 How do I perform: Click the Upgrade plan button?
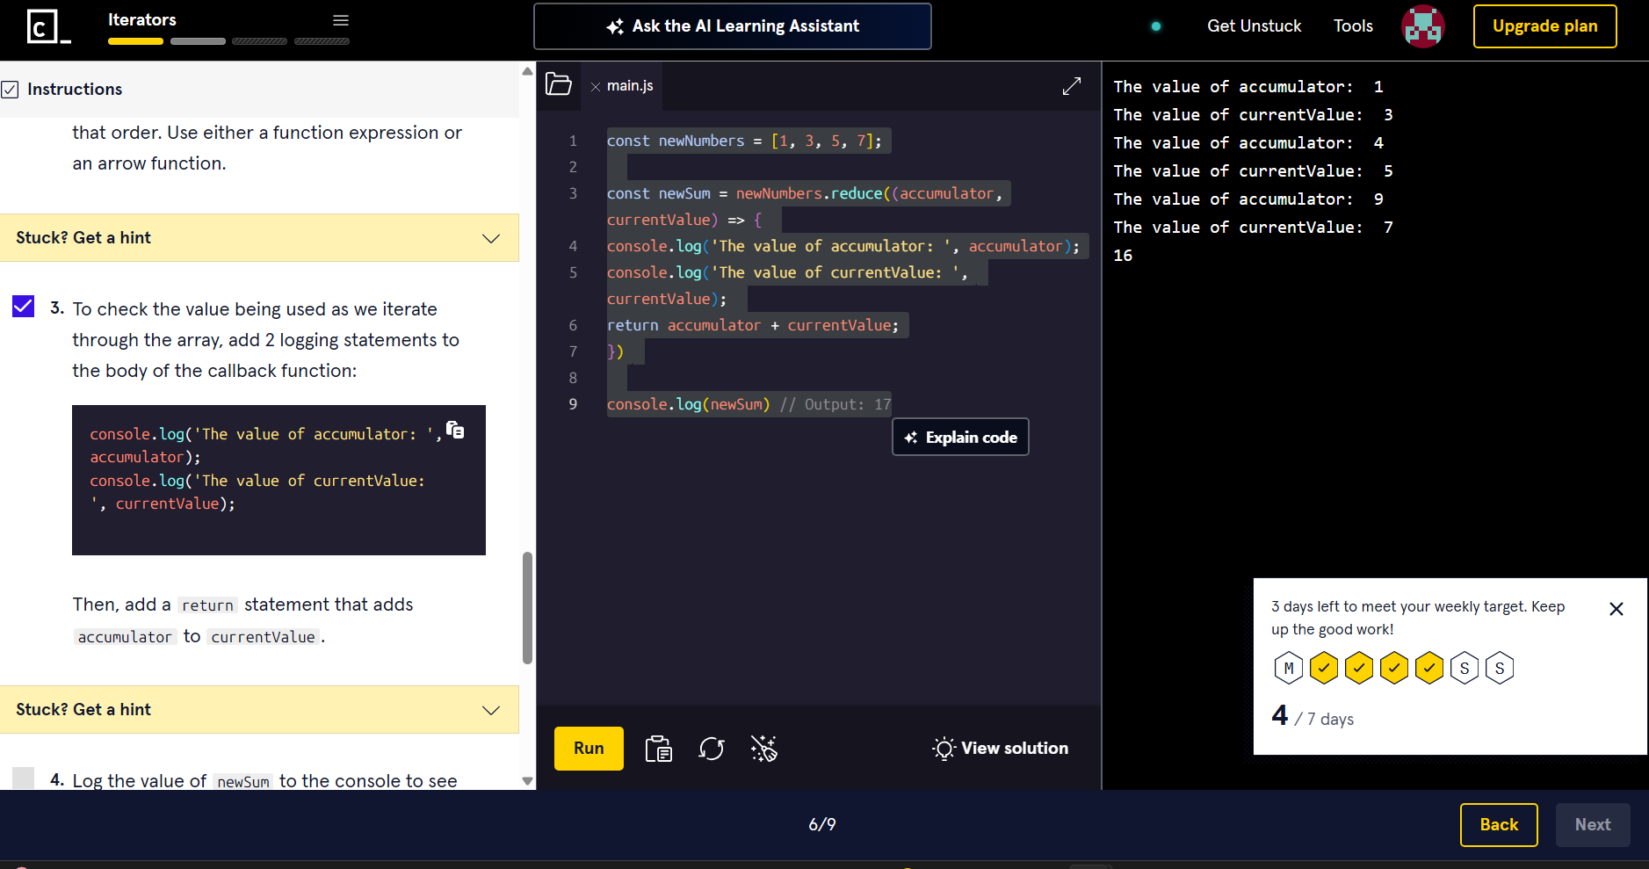point(1544,26)
